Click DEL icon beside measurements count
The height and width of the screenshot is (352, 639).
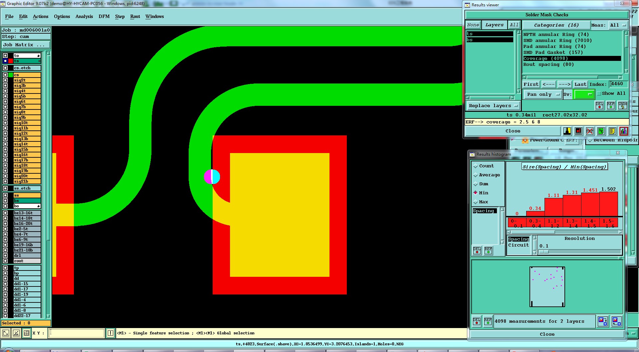click(477, 321)
